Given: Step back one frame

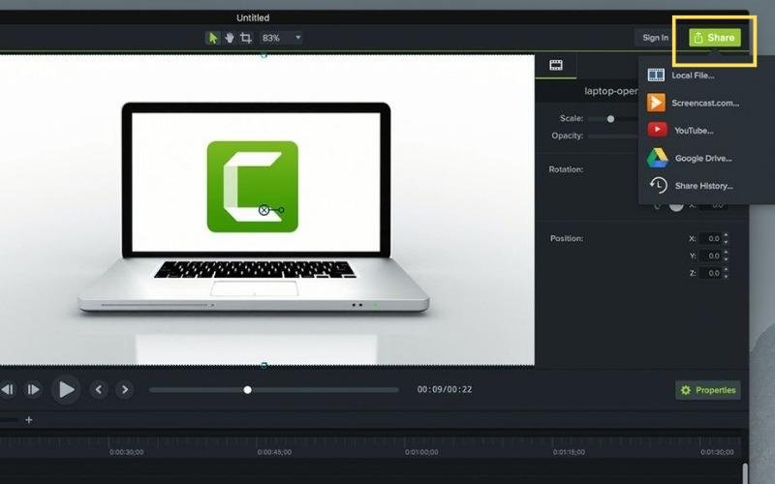Looking at the screenshot, I should (7, 390).
